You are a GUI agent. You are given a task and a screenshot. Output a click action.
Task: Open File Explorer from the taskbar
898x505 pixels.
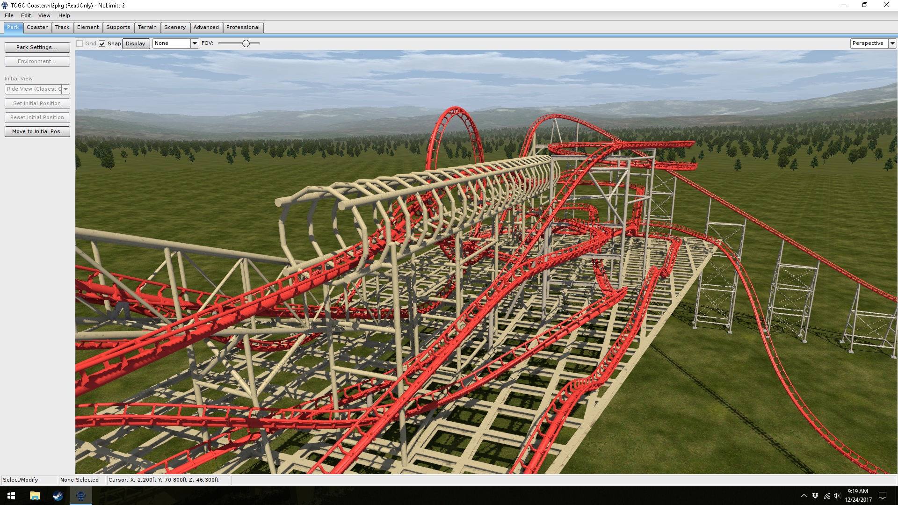(x=35, y=496)
